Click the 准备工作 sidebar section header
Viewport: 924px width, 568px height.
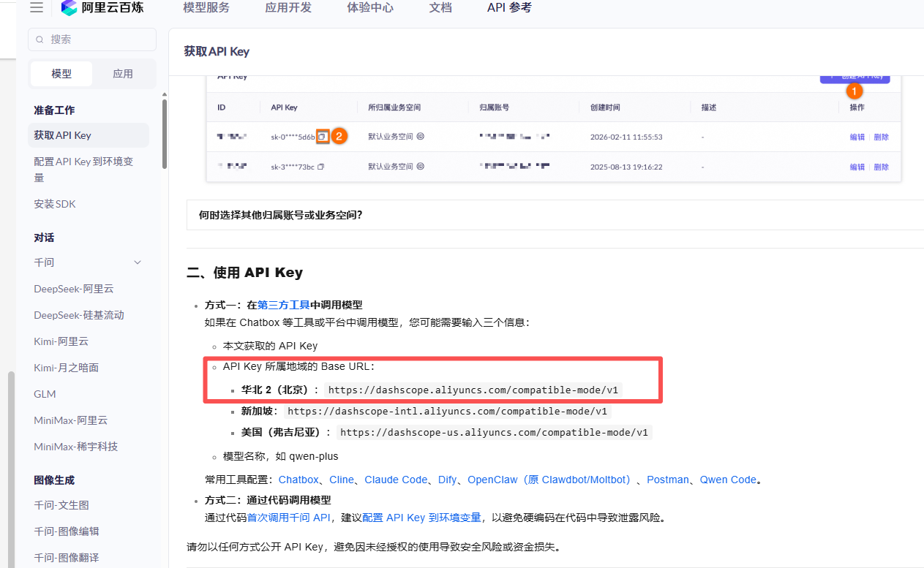tap(54, 110)
